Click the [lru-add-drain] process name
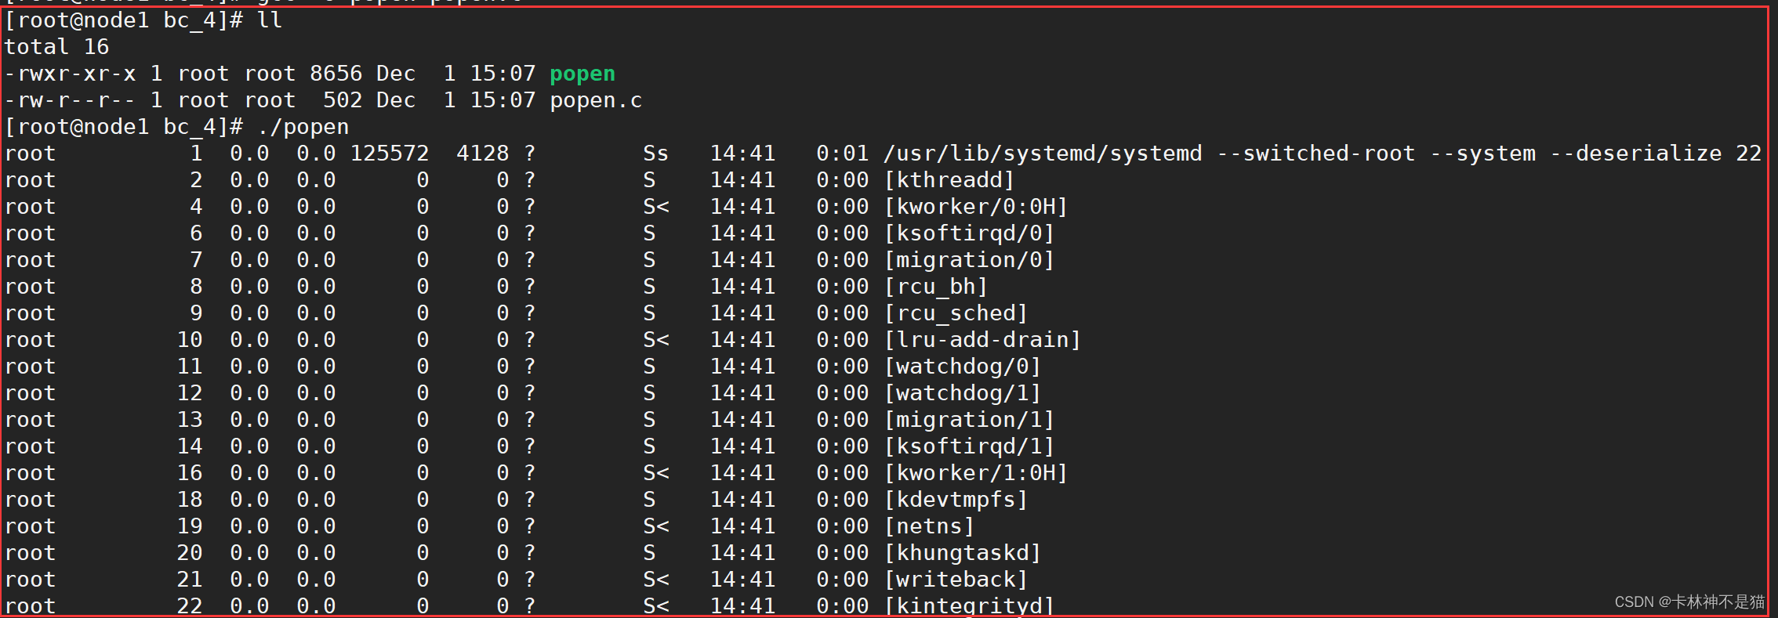This screenshot has width=1778, height=618. [x=983, y=340]
